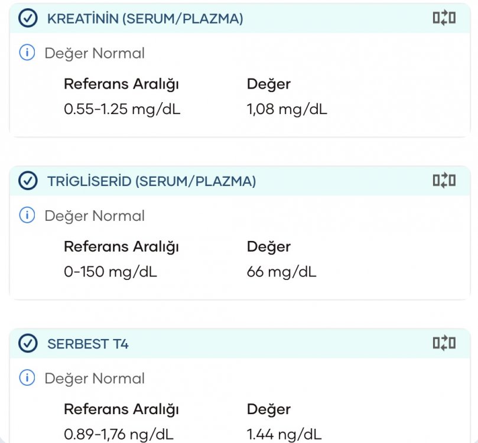Viewport: 478px width, 443px height.
Task: Click Trigliserid reference range 0-150 mg/dL
Action: click(110, 272)
